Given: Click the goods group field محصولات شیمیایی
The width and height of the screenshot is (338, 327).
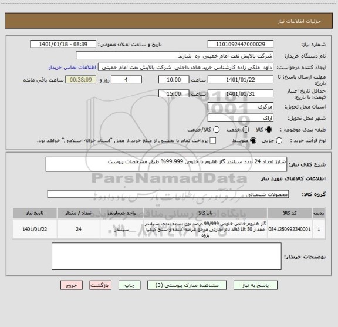Looking at the screenshot, I should pyautogui.click(x=168, y=194).
